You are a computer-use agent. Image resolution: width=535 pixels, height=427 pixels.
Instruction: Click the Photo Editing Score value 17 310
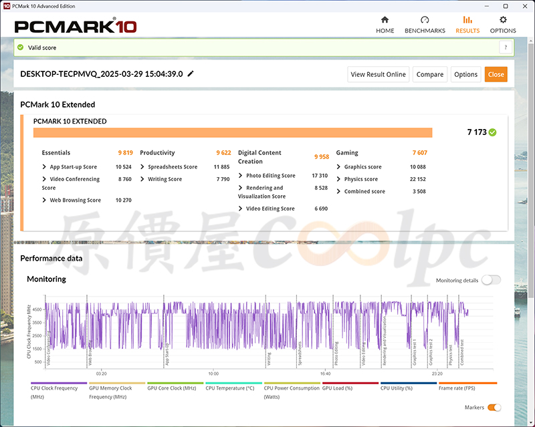(320, 175)
